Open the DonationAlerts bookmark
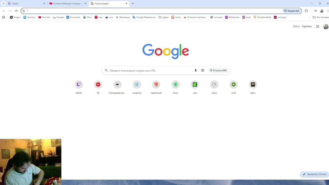 [262, 17]
